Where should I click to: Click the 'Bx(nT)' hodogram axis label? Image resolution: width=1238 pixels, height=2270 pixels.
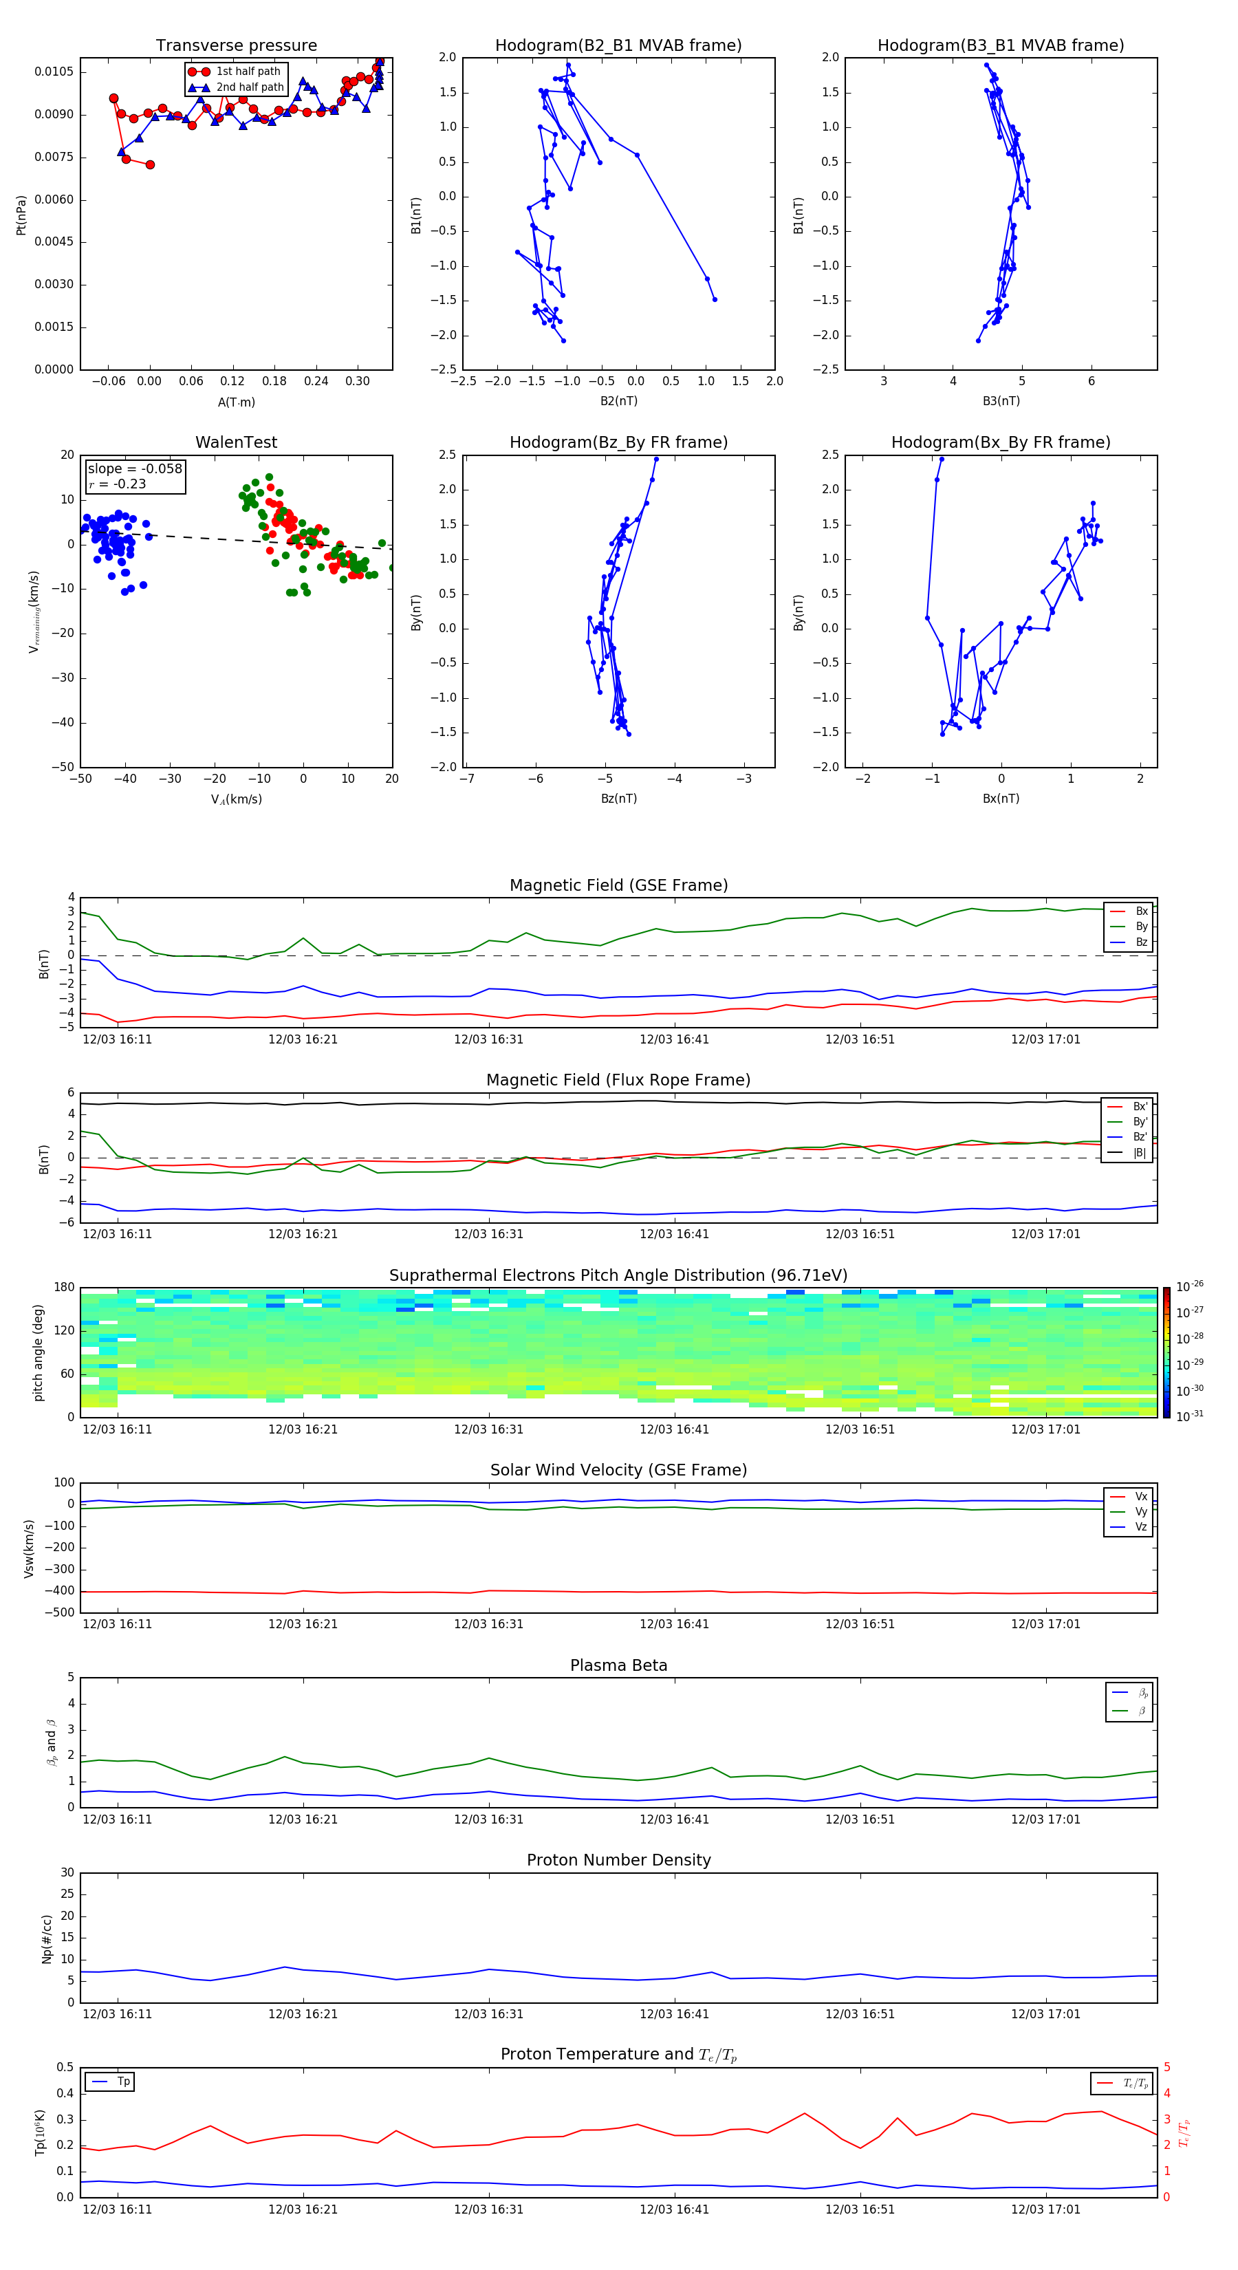(x=1001, y=799)
